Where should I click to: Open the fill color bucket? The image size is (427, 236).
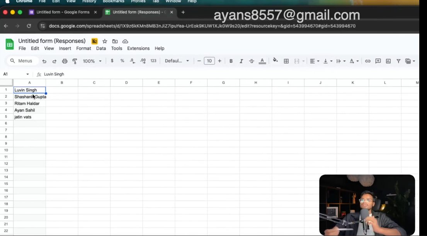[x=275, y=60]
